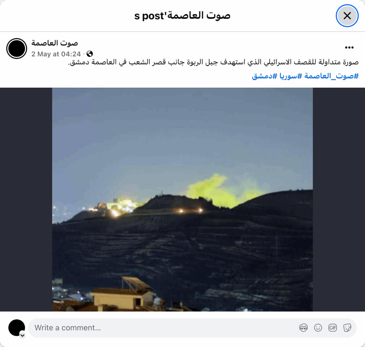Open the avatar sticker picker in comment box

(x=303, y=328)
